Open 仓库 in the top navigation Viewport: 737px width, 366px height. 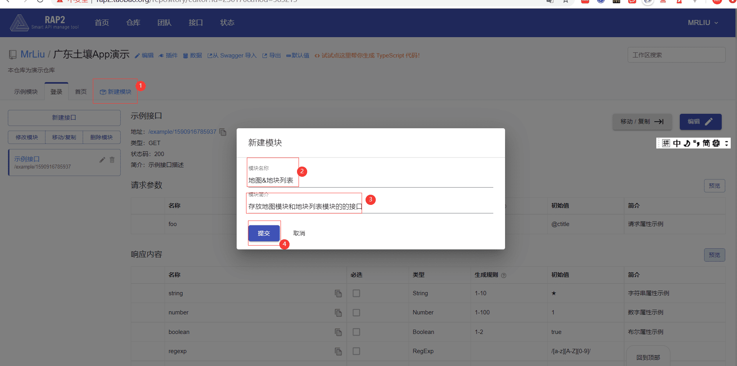pos(133,23)
